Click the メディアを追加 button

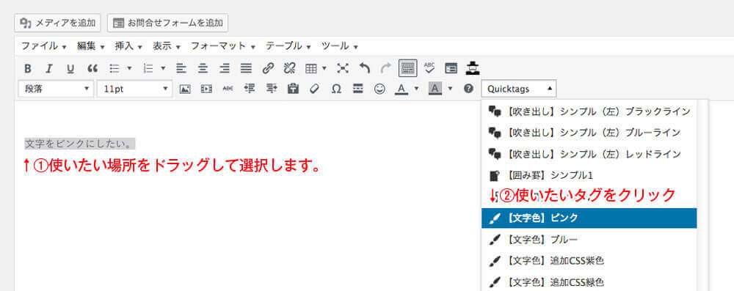click(x=57, y=23)
